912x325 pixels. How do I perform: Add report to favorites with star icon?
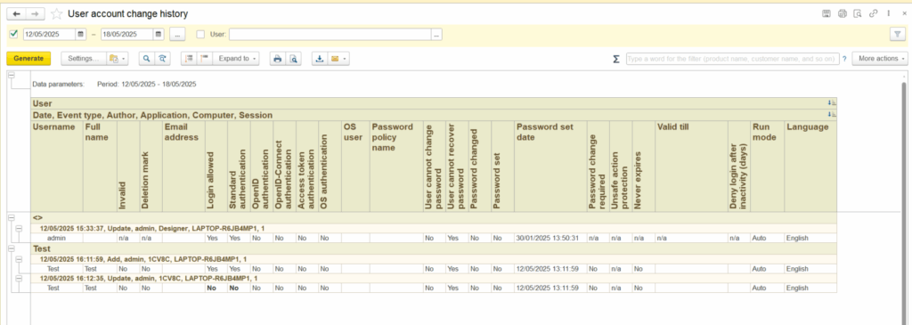tap(56, 13)
